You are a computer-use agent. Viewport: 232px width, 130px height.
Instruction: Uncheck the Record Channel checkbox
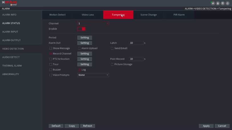51,53
